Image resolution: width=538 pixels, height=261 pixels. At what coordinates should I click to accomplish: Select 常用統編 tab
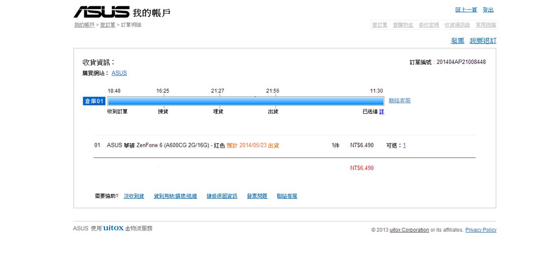tap(486, 25)
